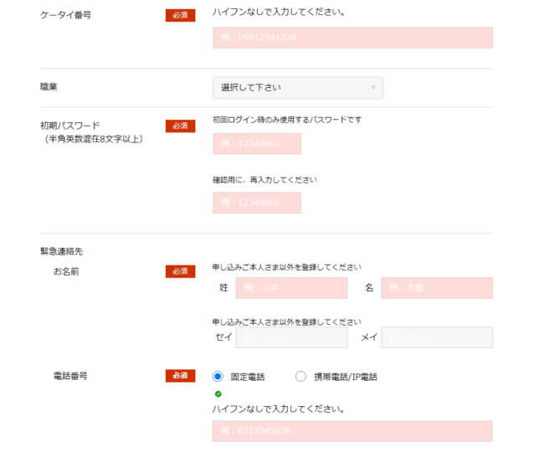
Task: Click the セイ katakana input field
Action: [291, 337]
